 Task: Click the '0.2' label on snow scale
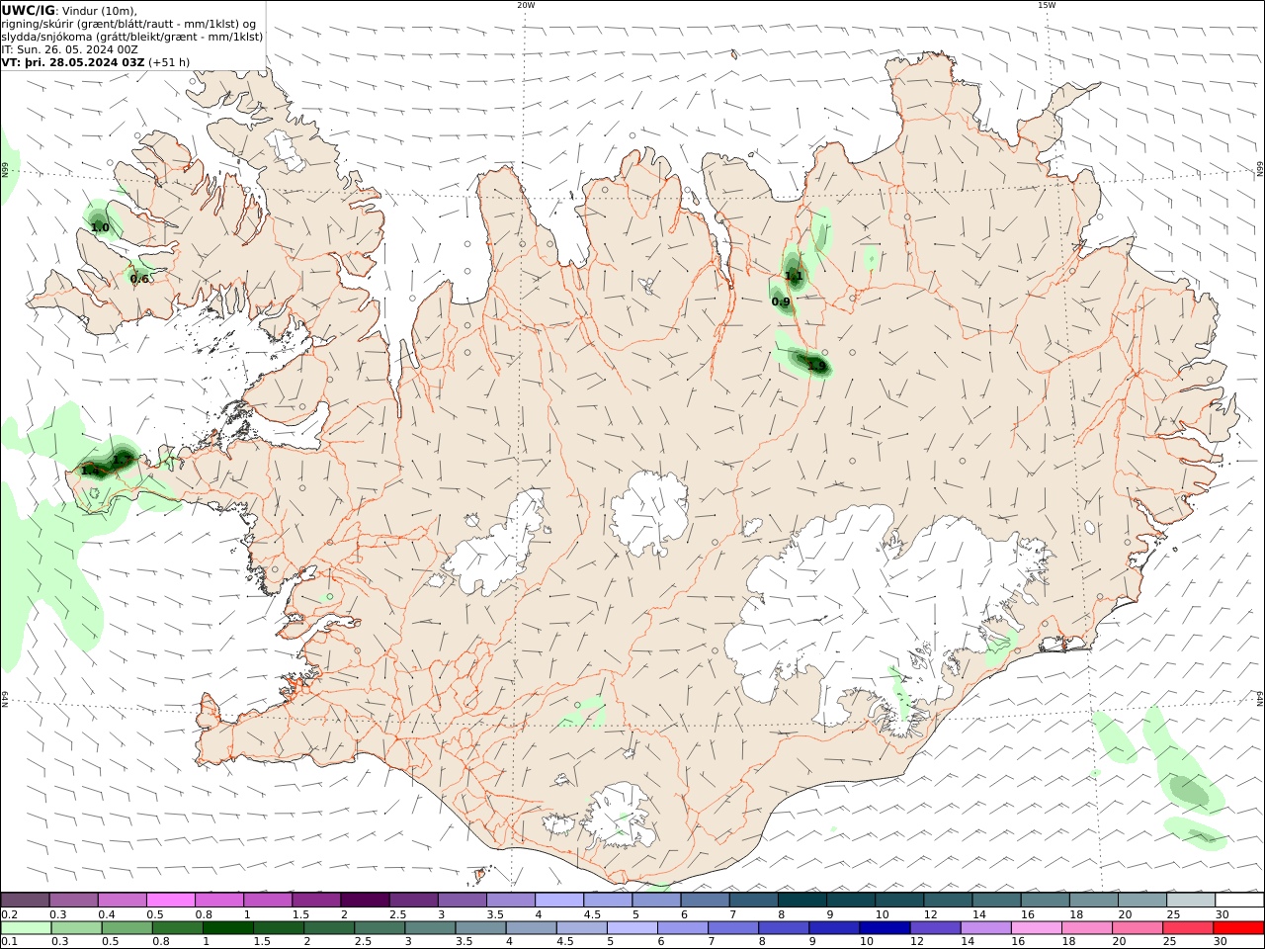point(8,914)
